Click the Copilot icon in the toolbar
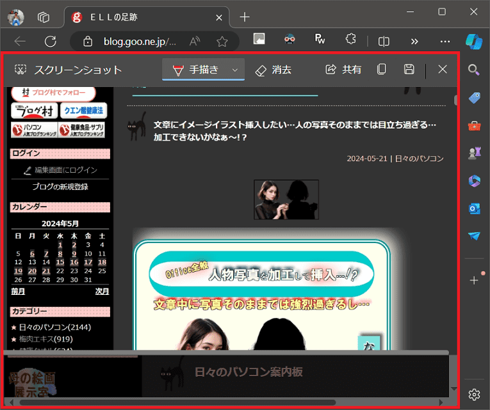The width and height of the screenshot is (490, 410). [x=473, y=41]
